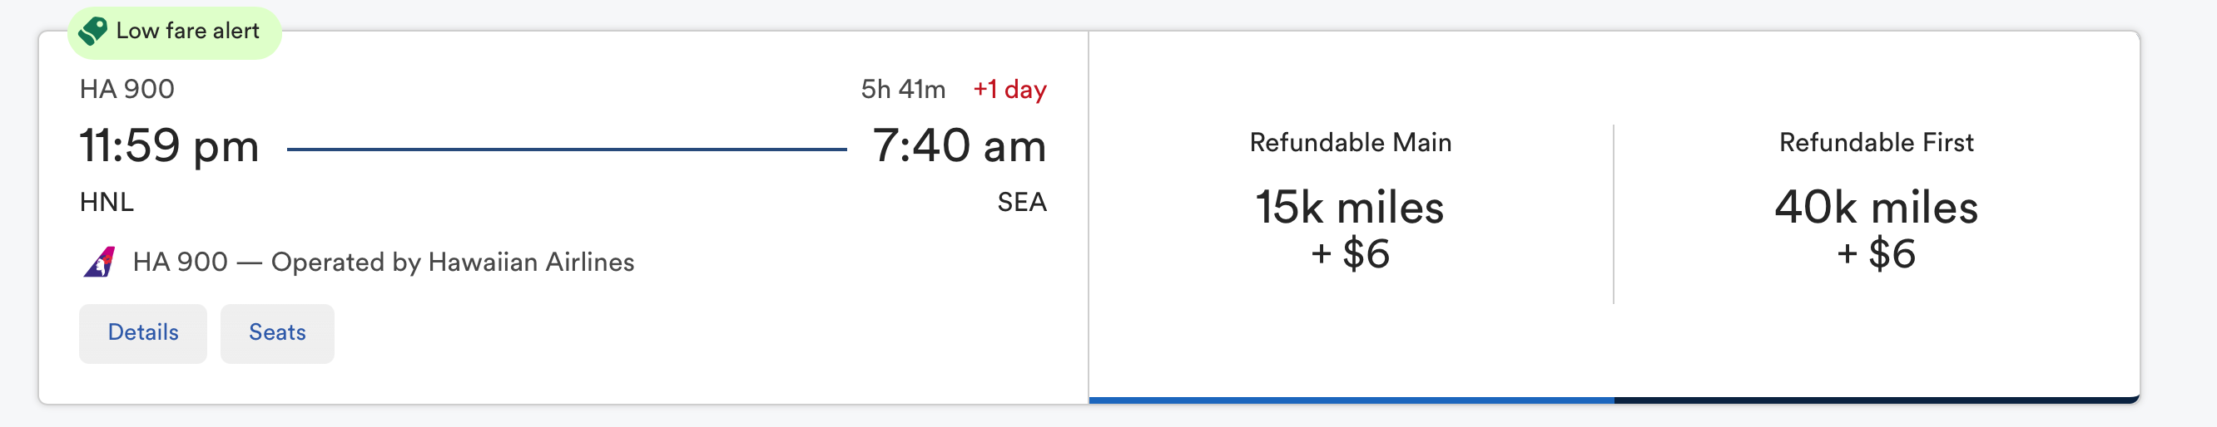
Task: Click the 5h 41m flight duration
Action: point(903,90)
